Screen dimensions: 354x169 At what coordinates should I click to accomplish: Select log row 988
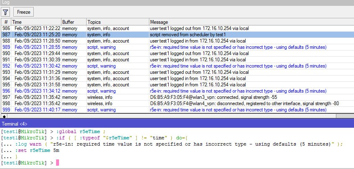177,41
